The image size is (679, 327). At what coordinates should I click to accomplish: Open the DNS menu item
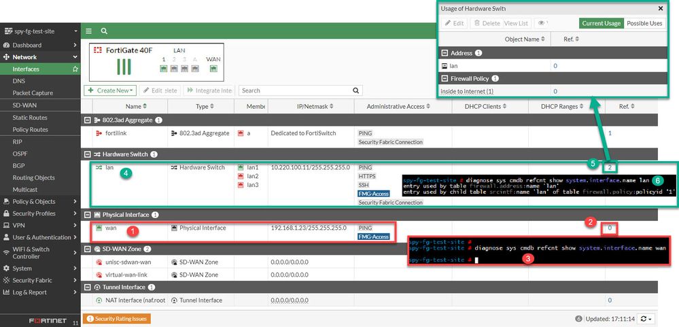pyautogui.click(x=18, y=81)
